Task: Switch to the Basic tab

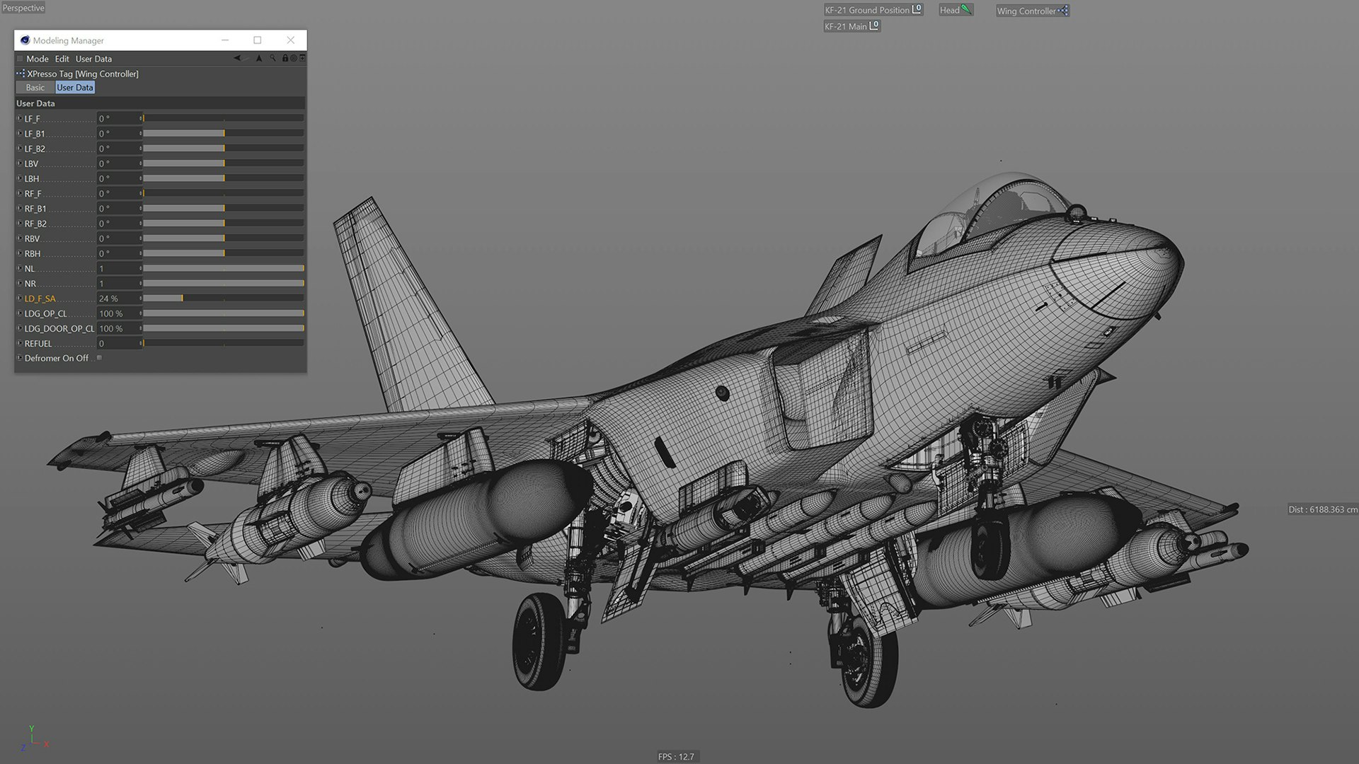Action: click(x=35, y=88)
